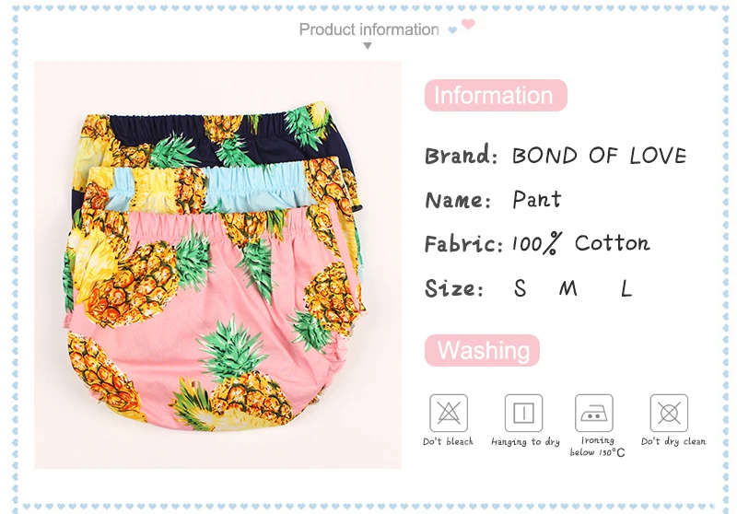Click the Pant name text

pos(537,199)
